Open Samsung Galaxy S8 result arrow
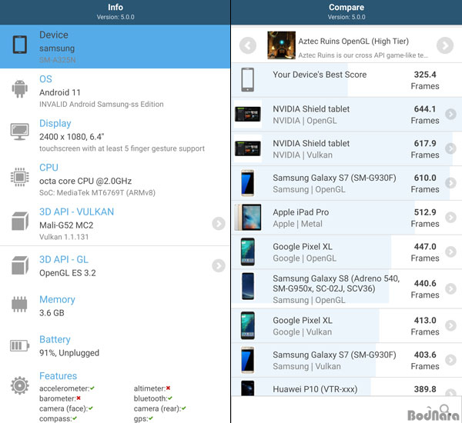 tap(450, 288)
